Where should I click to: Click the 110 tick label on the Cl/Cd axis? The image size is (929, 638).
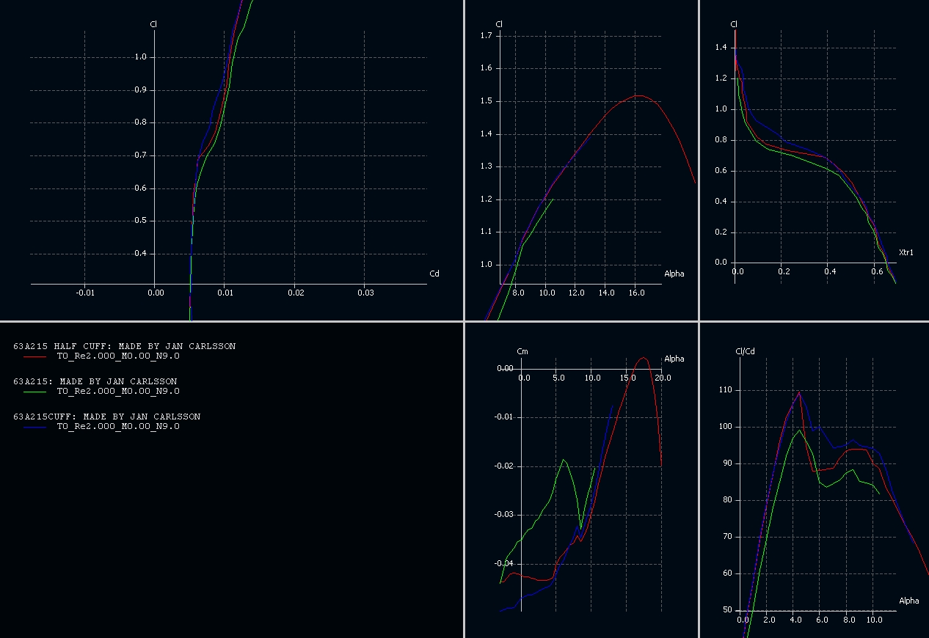click(726, 390)
